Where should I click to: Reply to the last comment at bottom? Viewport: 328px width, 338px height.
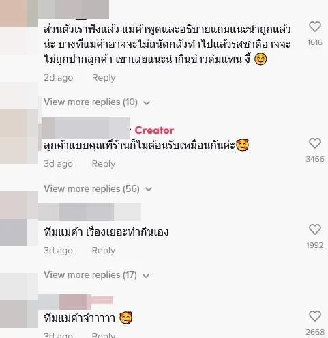pos(104,335)
